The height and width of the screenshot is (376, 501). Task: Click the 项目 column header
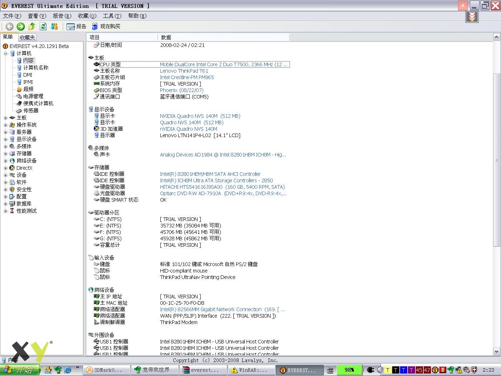(122, 37)
